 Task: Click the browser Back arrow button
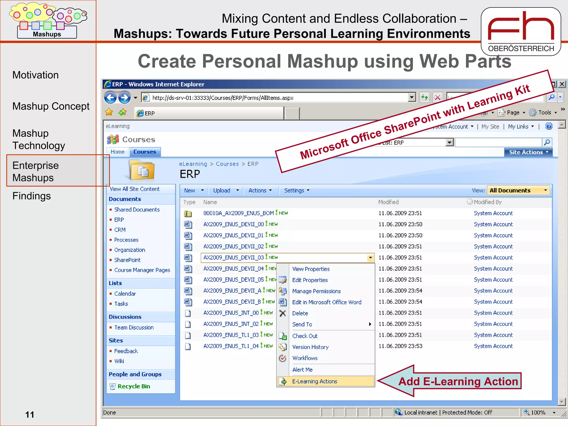[x=110, y=98]
